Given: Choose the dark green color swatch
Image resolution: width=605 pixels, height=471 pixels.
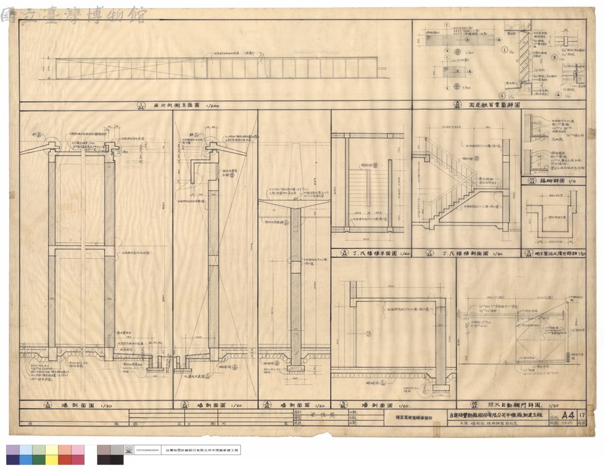Looking at the screenshot, I should [38, 459].
